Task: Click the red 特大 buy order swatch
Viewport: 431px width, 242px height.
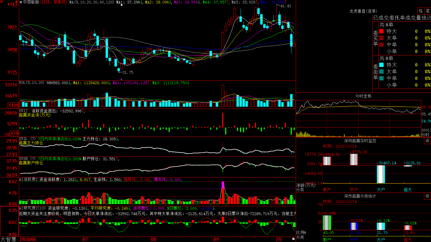Action: click(381, 31)
